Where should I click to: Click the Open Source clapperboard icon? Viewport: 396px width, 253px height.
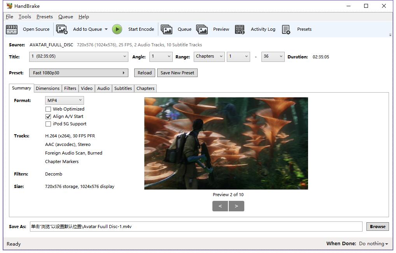(x=12, y=29)
